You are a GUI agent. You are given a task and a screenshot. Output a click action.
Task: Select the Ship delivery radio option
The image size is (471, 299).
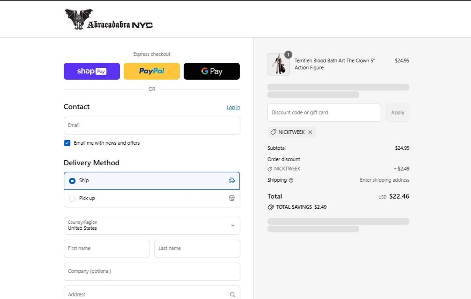pyautogui.click(x=72, y=181)
